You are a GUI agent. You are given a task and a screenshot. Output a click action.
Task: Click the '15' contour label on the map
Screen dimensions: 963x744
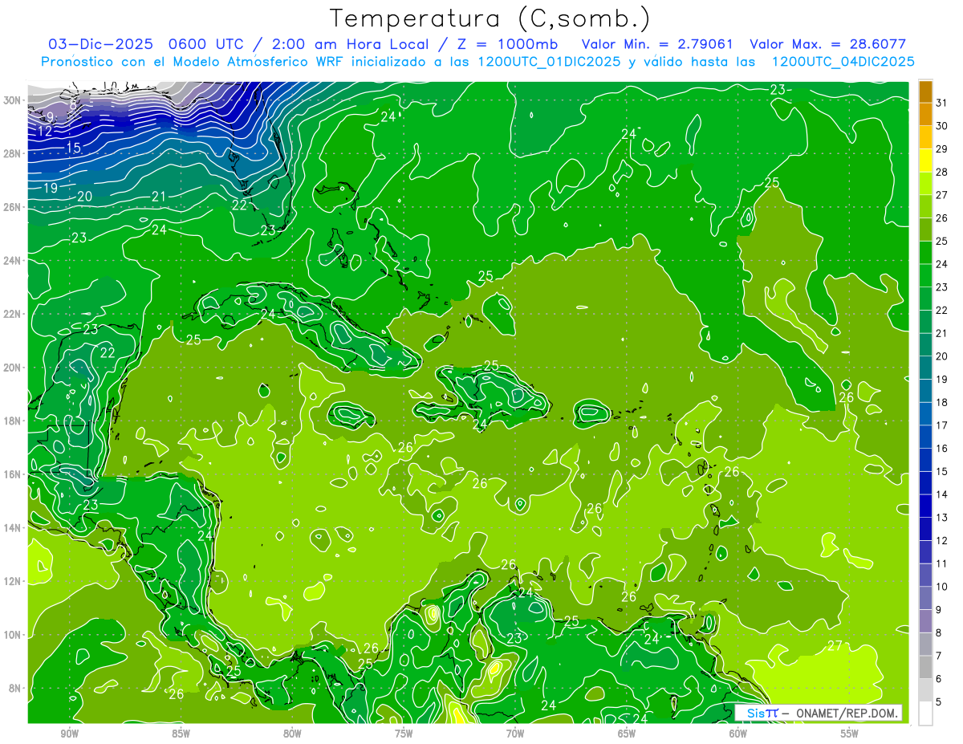pyautogui.click(x=73, y=148)
